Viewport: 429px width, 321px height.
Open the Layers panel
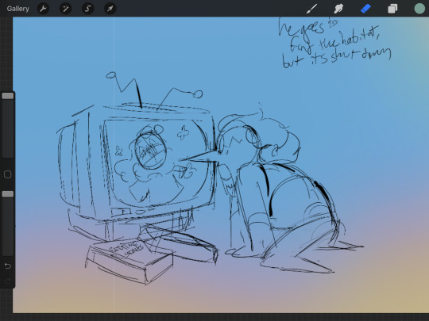[392, 9]
